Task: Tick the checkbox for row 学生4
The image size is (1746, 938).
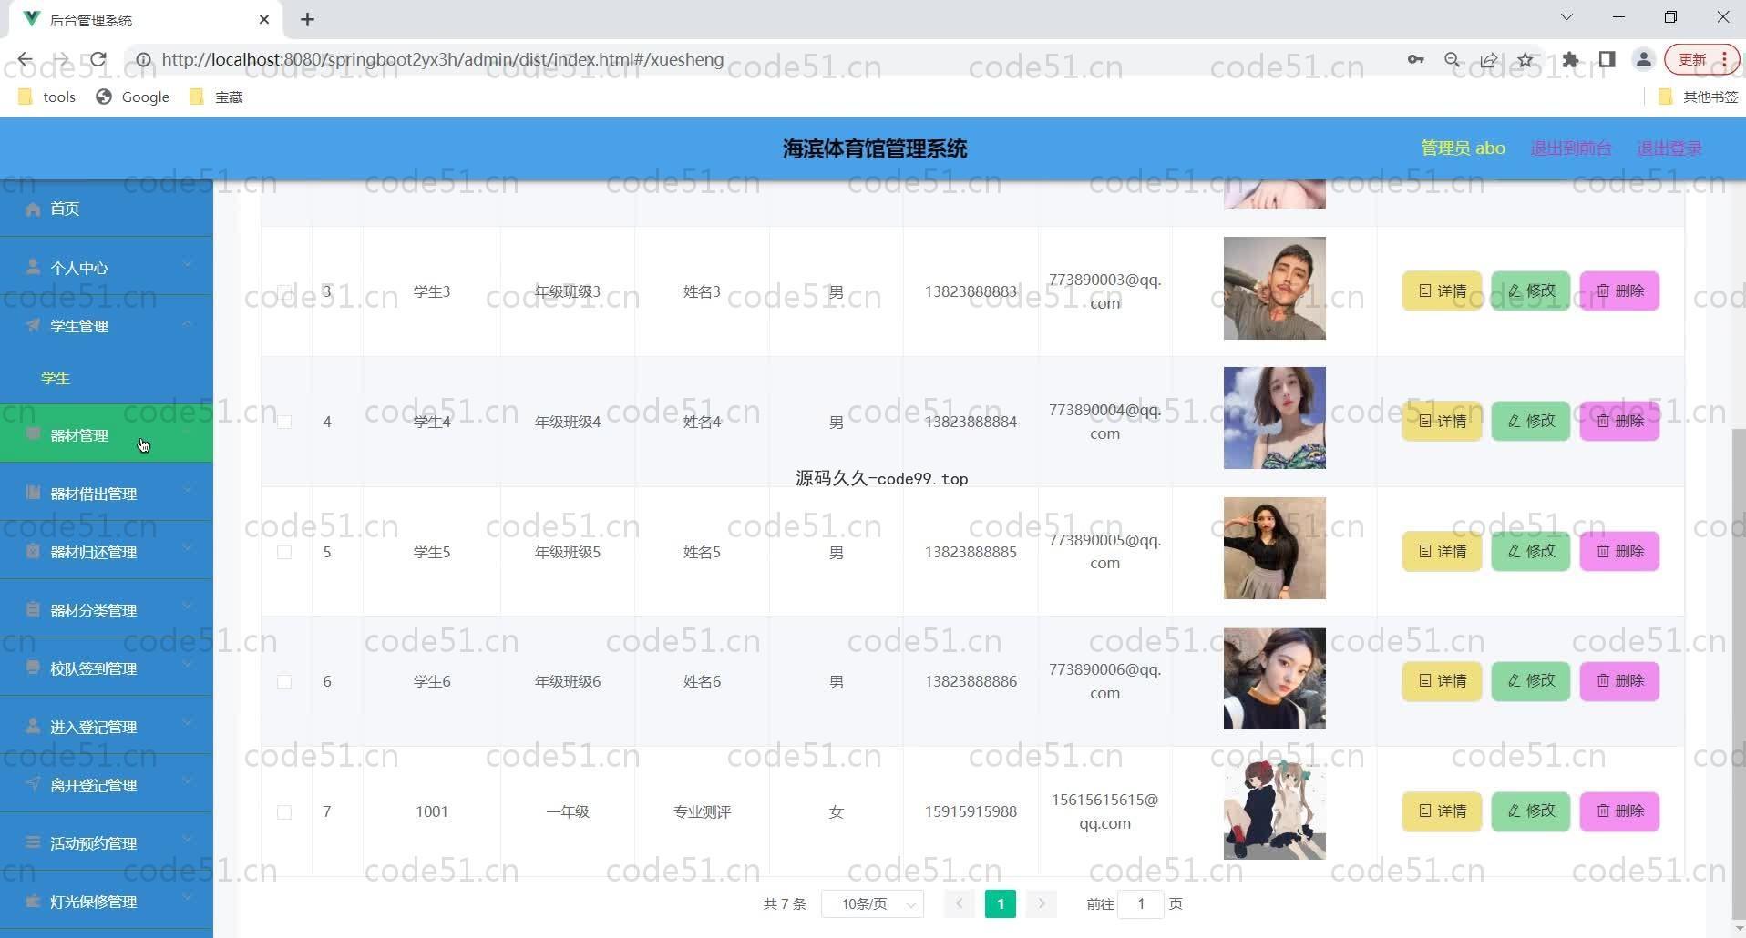Action: click(284, 422)
